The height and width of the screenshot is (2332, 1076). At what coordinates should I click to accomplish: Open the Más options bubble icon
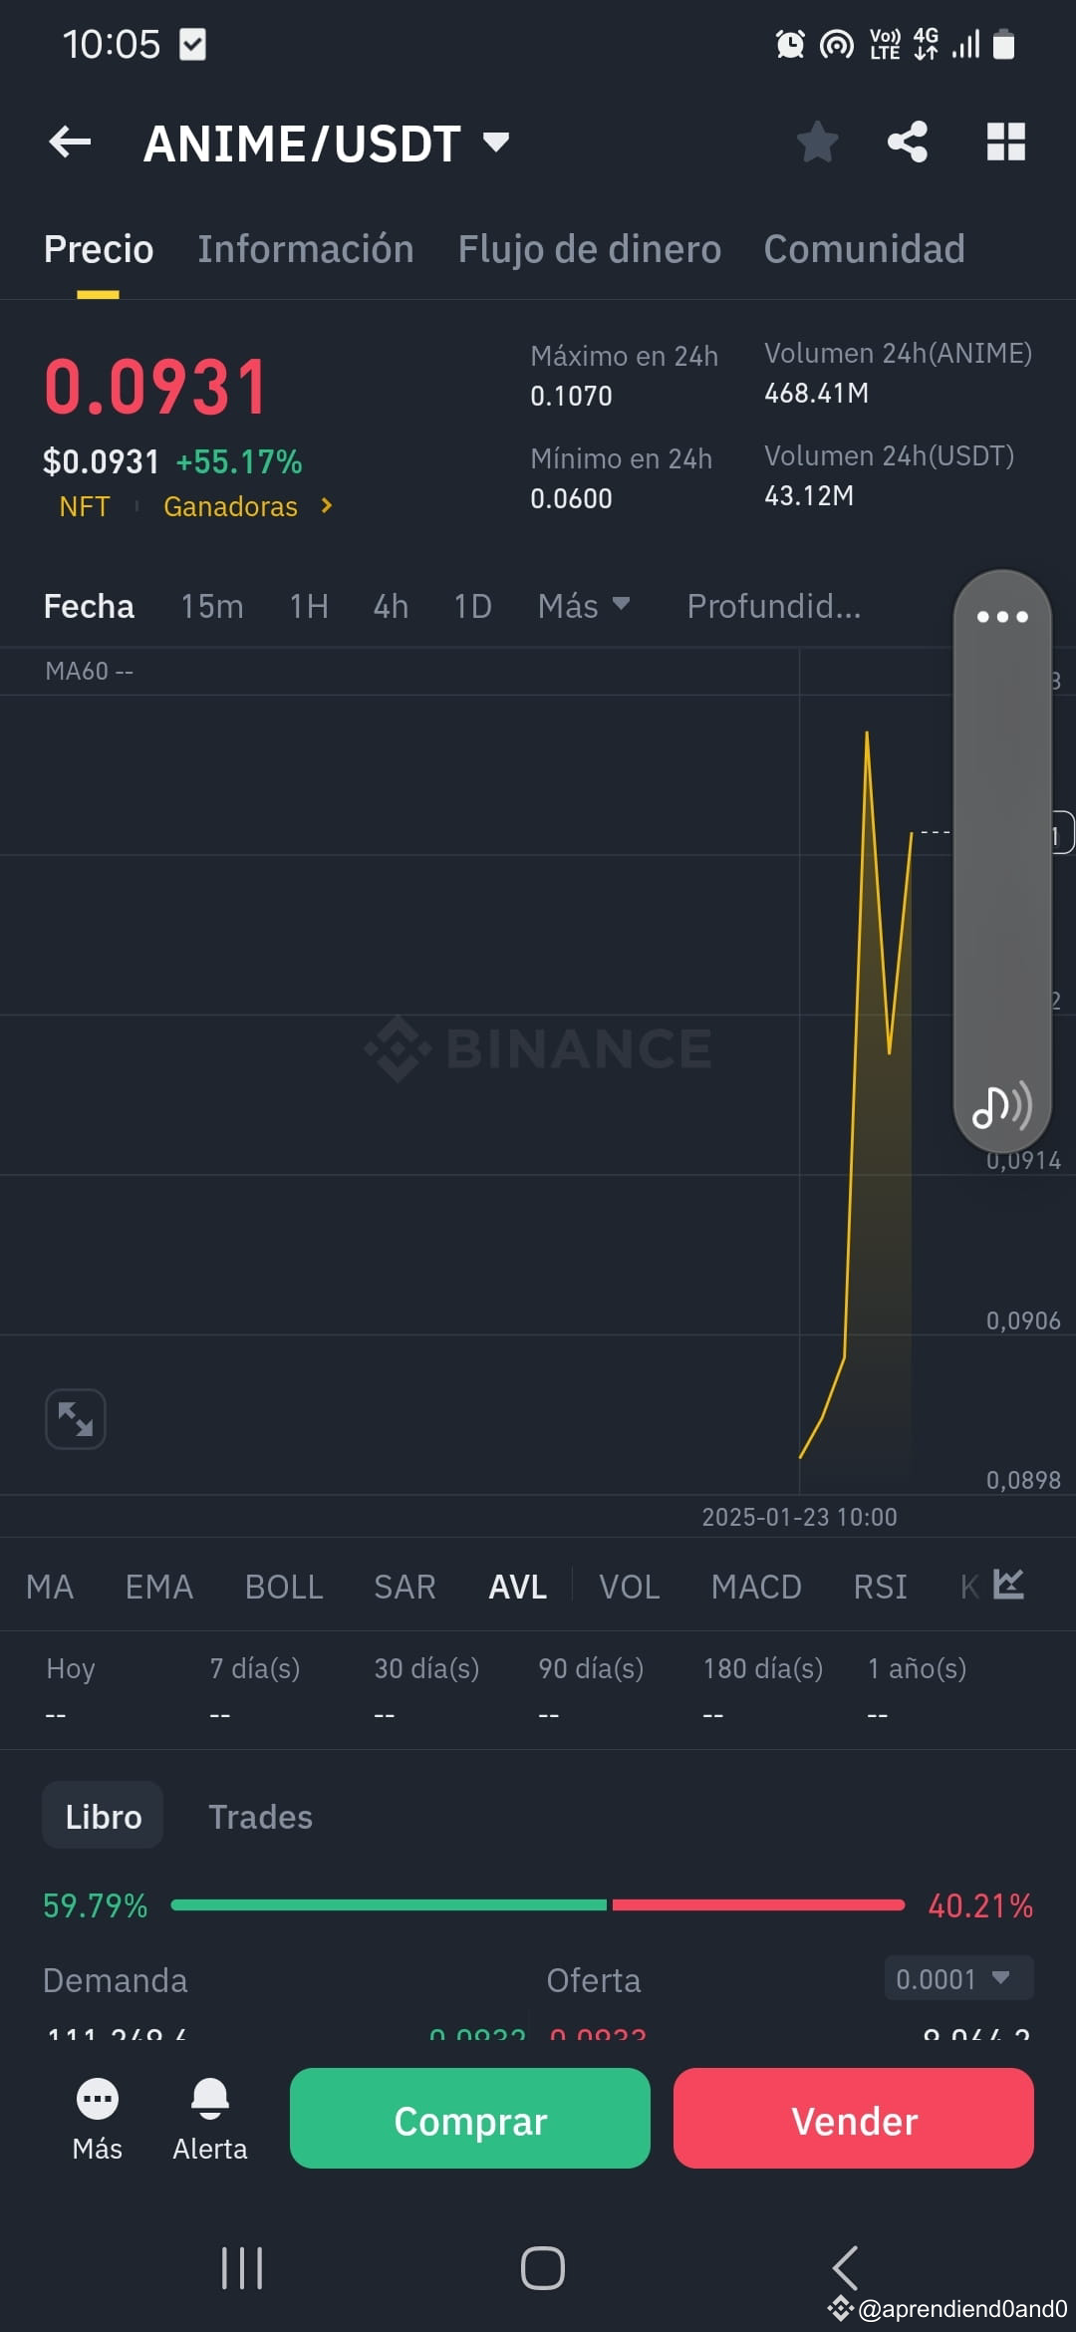click(x=98, y=2098)
